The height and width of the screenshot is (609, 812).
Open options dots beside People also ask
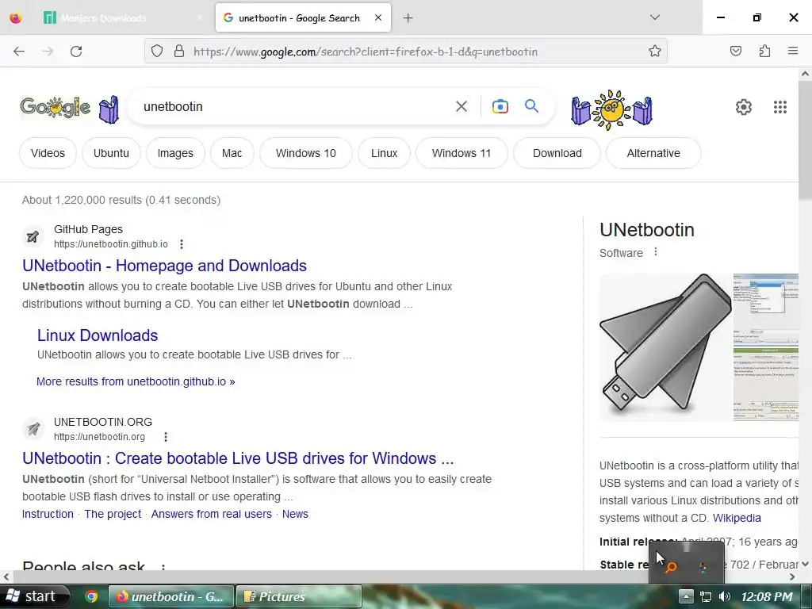pos(163,566)
